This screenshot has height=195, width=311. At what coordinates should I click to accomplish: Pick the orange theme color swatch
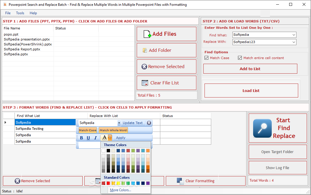(x=148, y=151)
